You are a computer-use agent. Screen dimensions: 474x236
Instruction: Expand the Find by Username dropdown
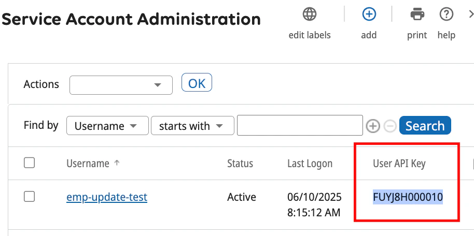(x=107, y=126)
